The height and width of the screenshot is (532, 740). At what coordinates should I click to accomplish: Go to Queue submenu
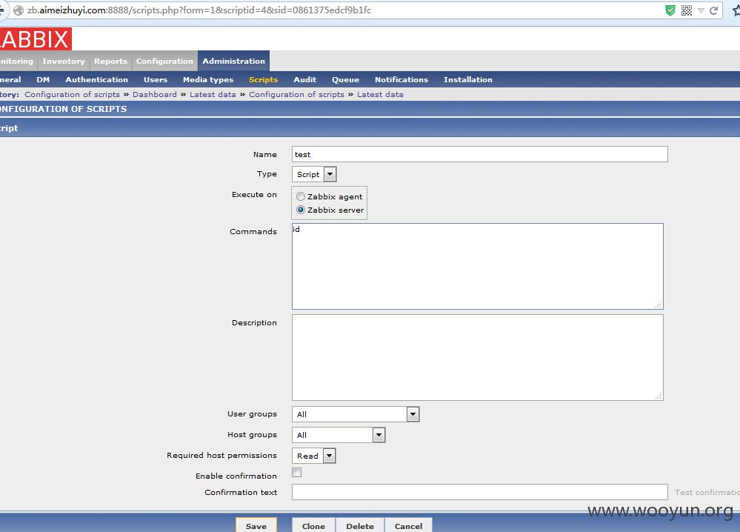[x=345, y=79]
